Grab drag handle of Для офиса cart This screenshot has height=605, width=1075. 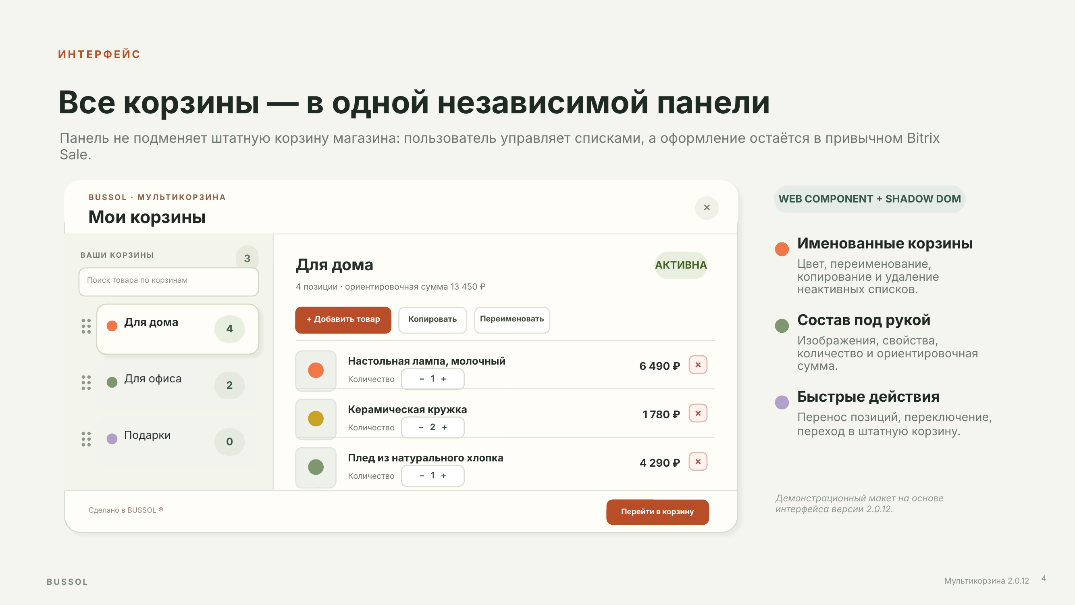(x=86, y=382)
